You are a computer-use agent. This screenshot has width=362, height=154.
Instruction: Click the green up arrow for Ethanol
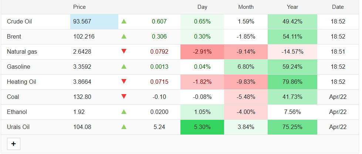click(x=124, y=112)
